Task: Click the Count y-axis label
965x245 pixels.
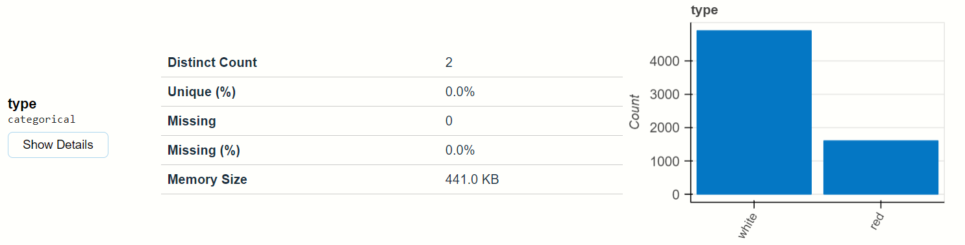Action: tap(634, 112)
